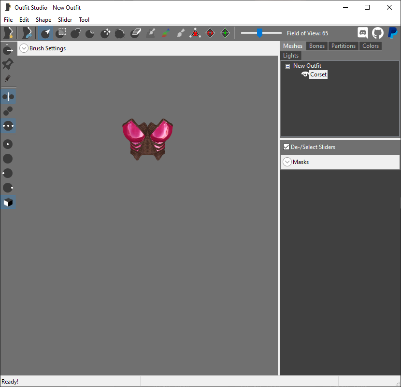
Task: Hide the Corset mesh via eye icon
Action: tap(305, 74)
